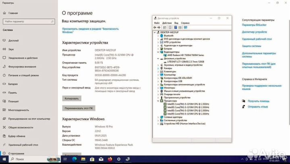Open Действие menu in Device Manager
Screen dimensions: 290x164
(167, 23)
